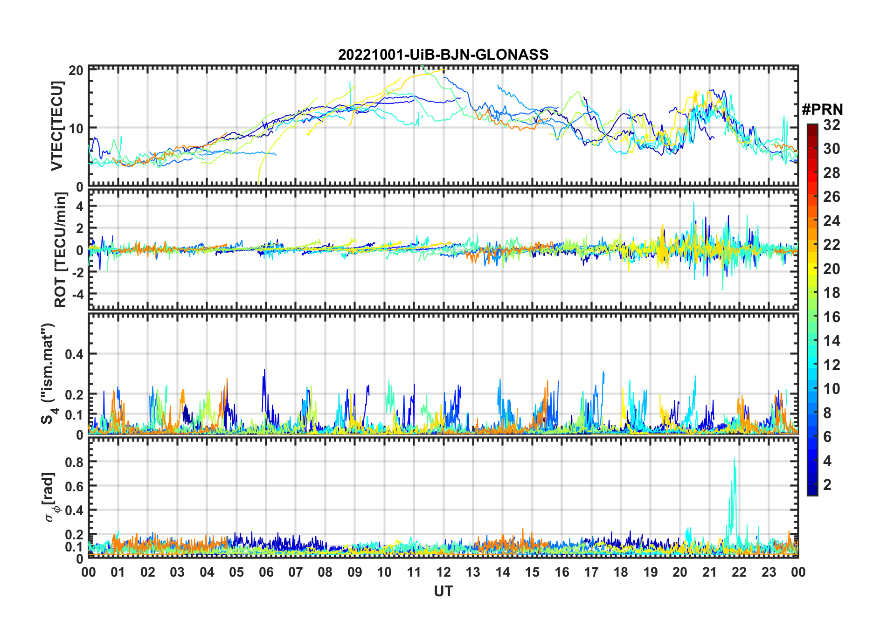The image size is (887, 620).
Task: Select colorbar tick label 32
Action: 832,125
